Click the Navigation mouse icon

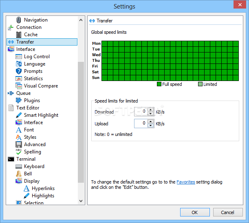(x=19, y=20)
